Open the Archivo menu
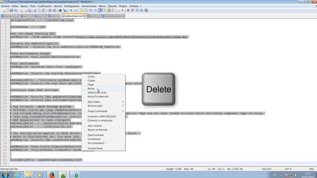Viewport: 317px width, 178px height. (5, 6)
